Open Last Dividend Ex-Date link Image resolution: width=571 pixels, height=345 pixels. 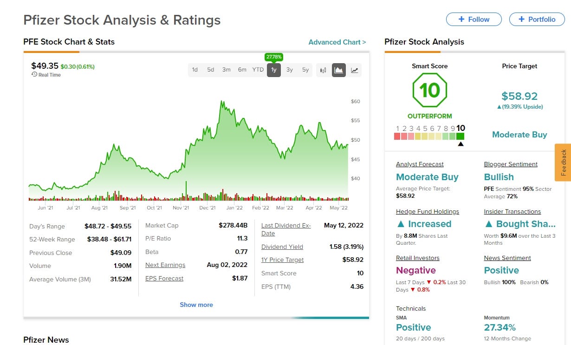(x=286, y=229)
